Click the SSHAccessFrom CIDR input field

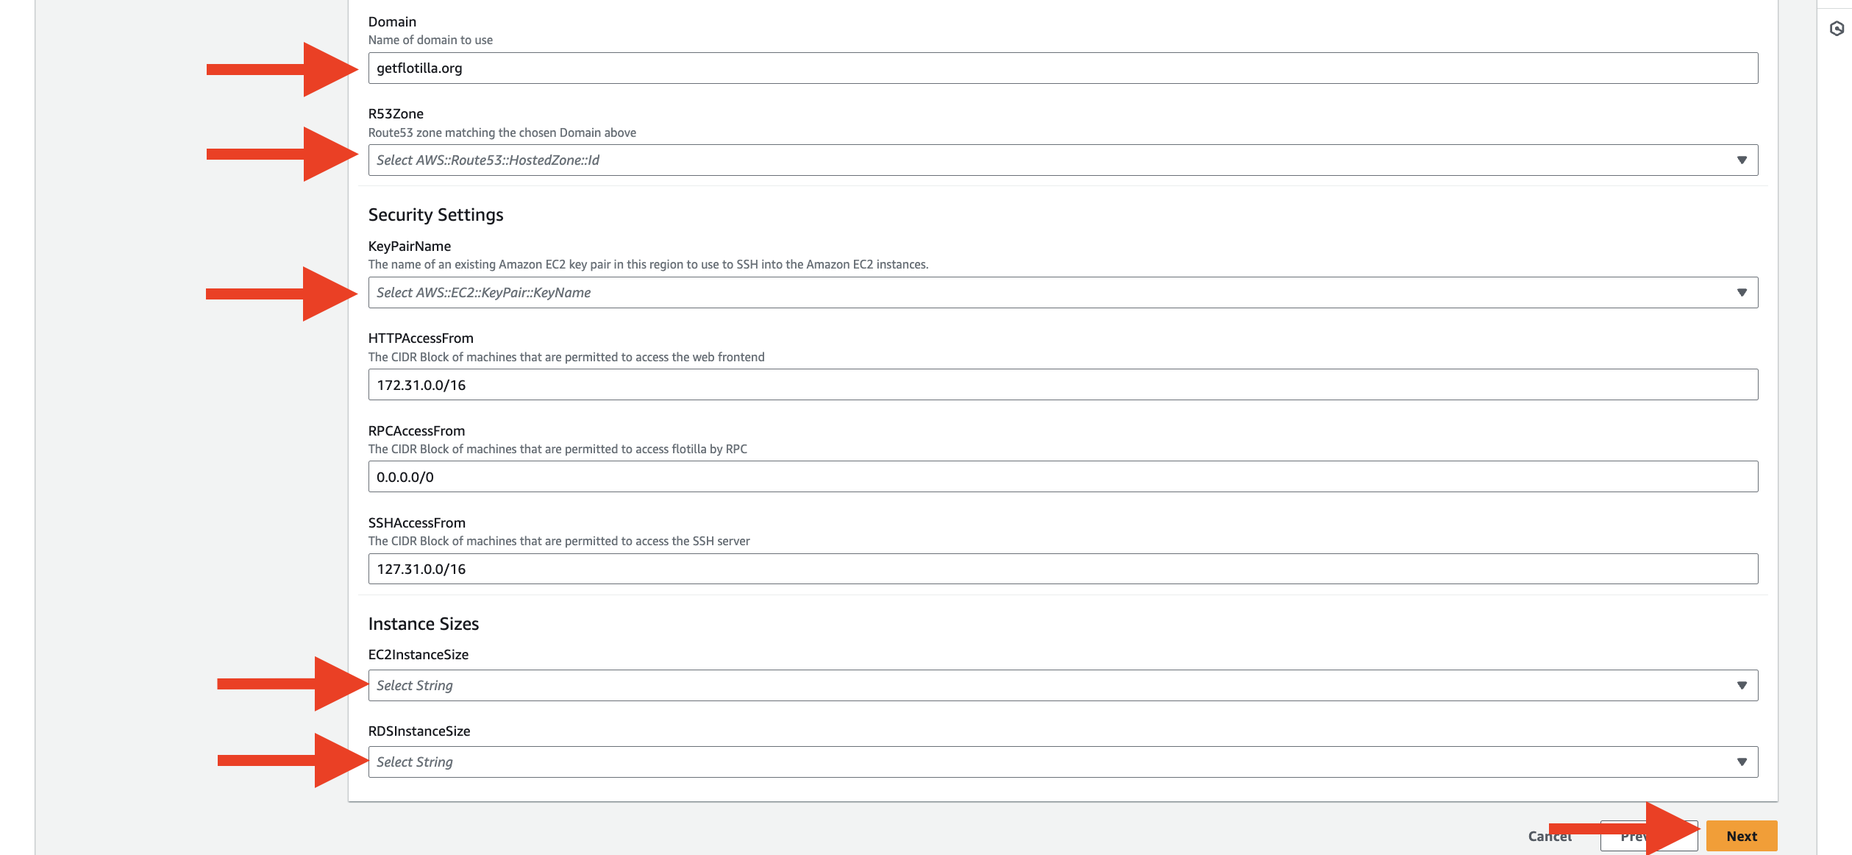1063,569
